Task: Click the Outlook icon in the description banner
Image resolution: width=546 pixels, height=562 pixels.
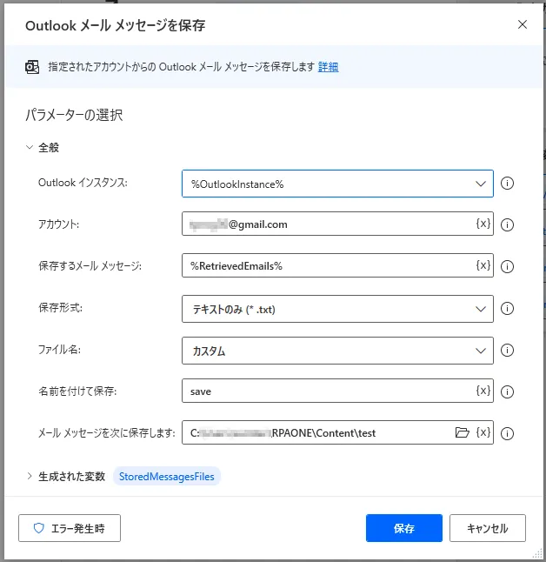Action: 32,67
